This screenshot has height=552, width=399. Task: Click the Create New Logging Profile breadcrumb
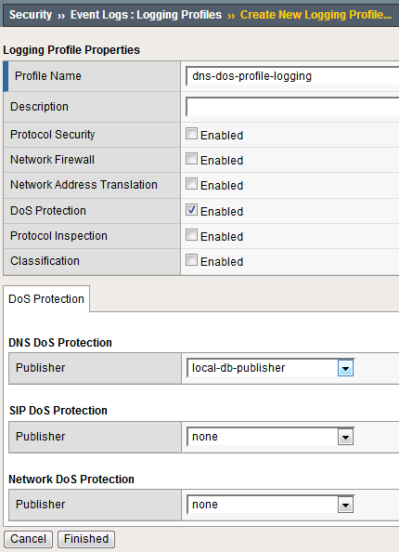click(315, 15)
